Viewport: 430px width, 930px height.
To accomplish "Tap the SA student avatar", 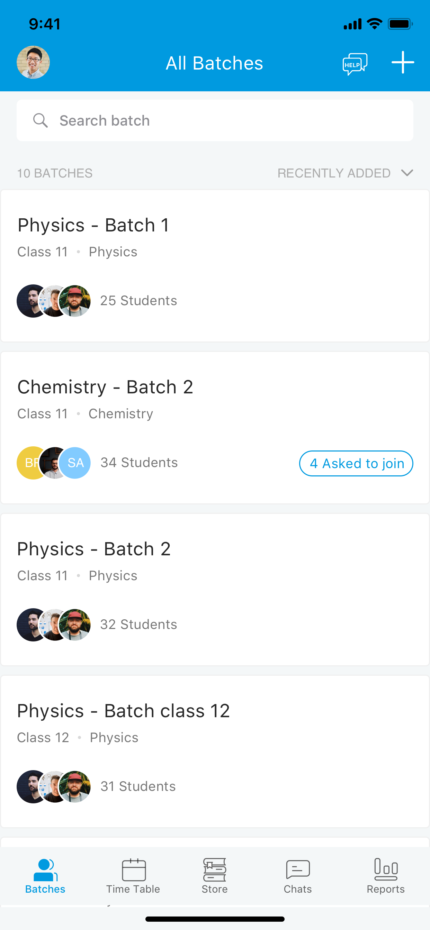I will pos(75,463).
